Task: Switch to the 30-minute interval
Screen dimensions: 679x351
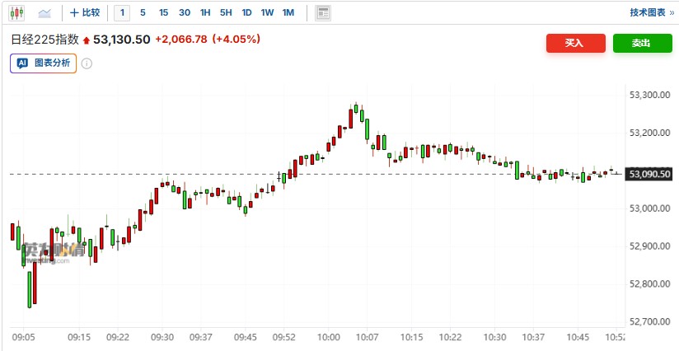Action: click(x=184, y=12)
